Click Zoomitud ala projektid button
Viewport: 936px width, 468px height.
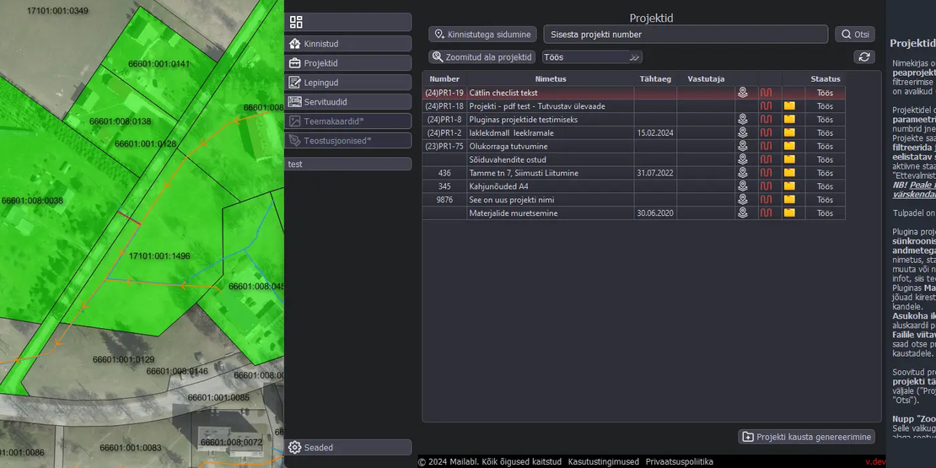pyautogui.click(x=481, y=57)
